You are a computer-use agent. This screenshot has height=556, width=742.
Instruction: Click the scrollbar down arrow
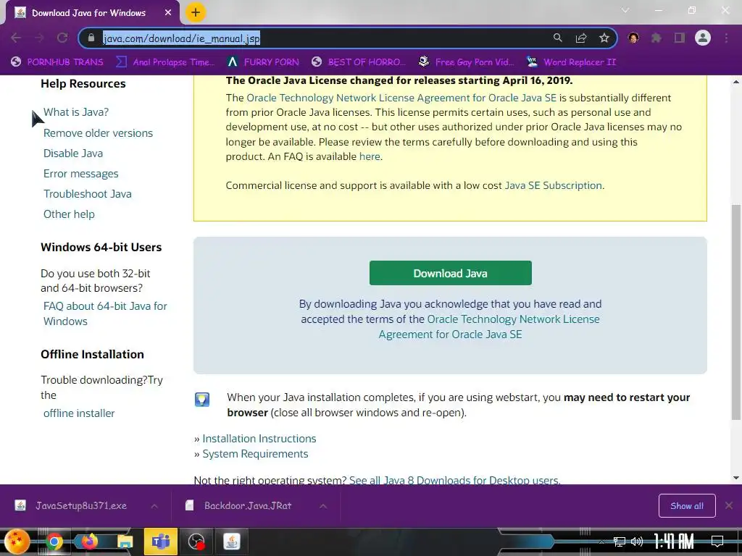tap(736, 478)
